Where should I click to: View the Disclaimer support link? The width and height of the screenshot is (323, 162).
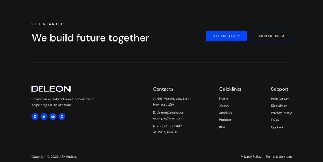tap(279, 106)
